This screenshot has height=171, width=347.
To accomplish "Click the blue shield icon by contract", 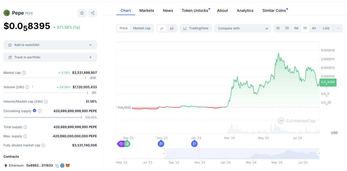I will (x=62, y=166).
